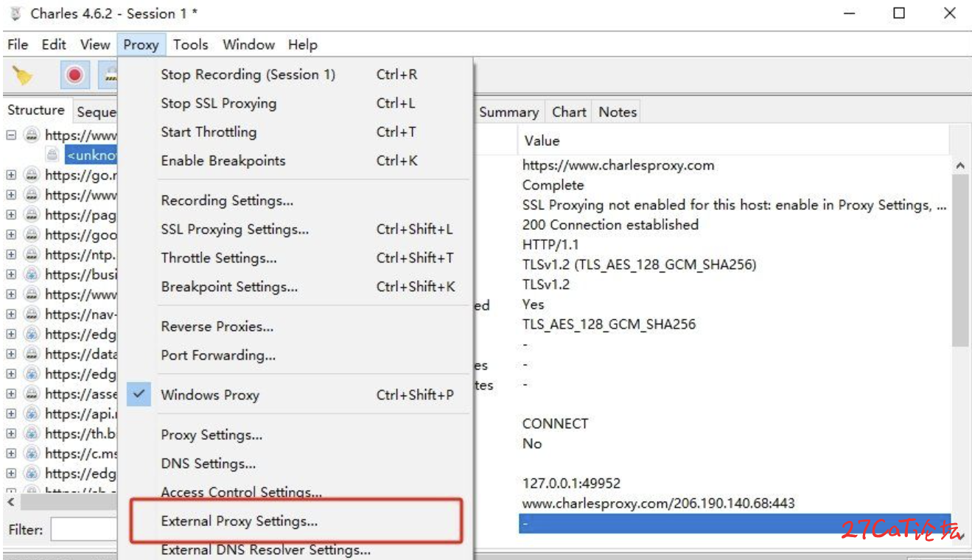Click the lock icon beside https://nav-
Viewport: 972px width, 560px height.
click(31, 315)
